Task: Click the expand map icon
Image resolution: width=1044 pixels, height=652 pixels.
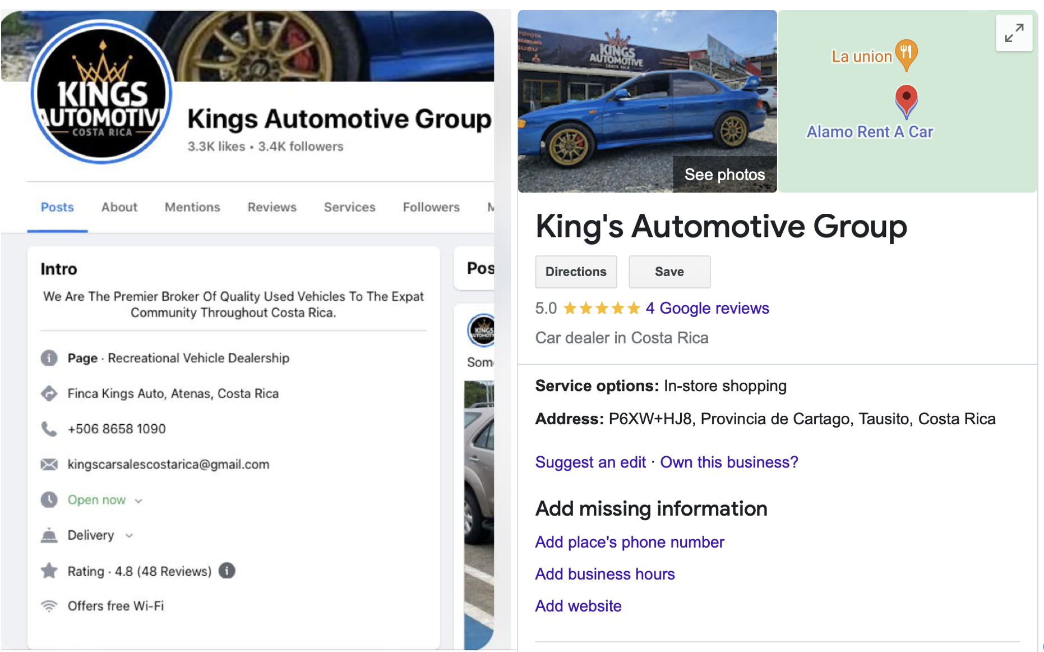Action: [x=1013, y=33]
